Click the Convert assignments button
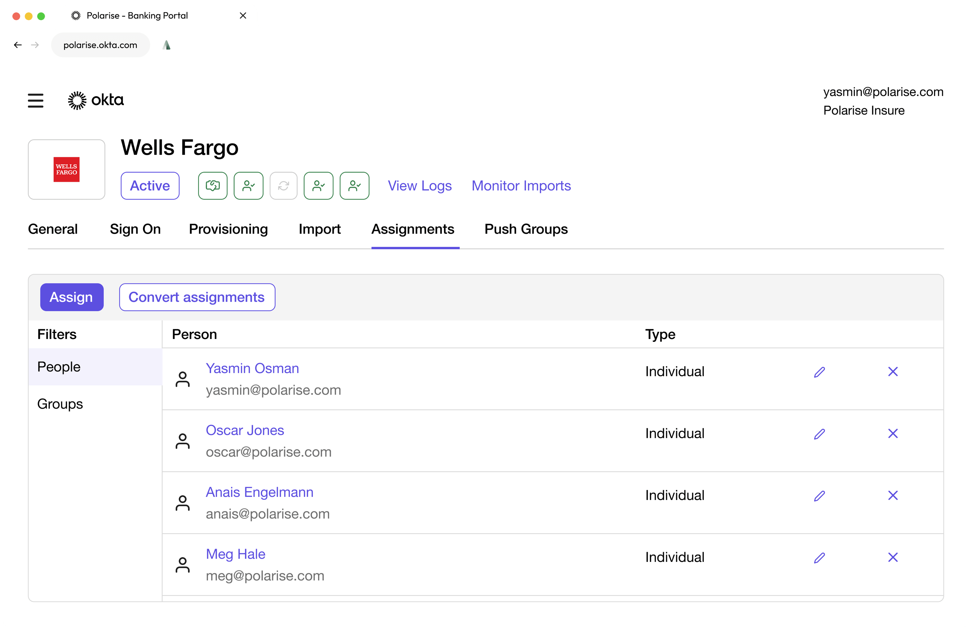This screenshot has height=630, width=972. coord(197,297)
